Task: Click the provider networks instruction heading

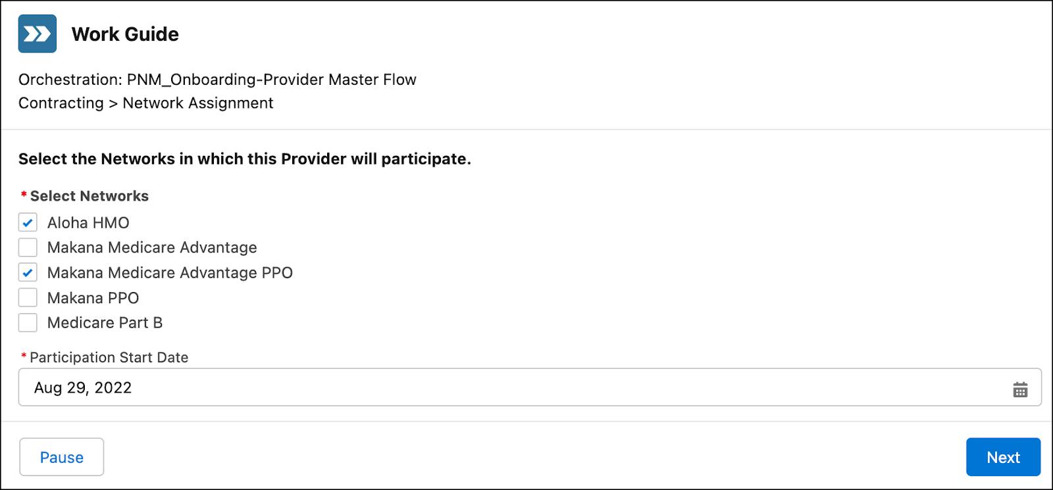Action: (245, 159)
